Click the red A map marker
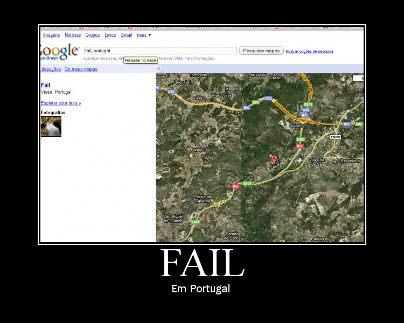 274,159
